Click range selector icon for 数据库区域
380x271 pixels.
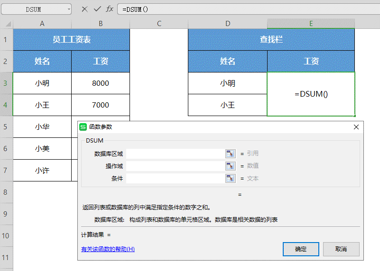pos(230,154)
